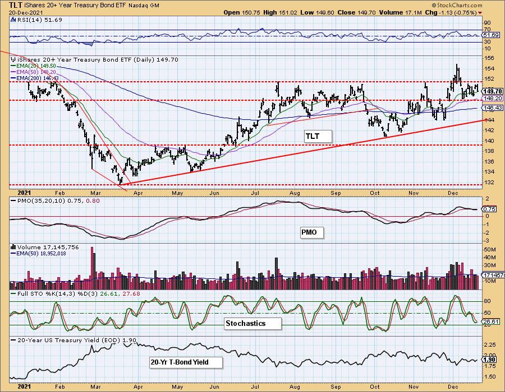Image resolution: width=505 pixels, height=392 pixels.
Task: Click the 148.20 EMA price tag on right axis
Action: pos(493,99)
